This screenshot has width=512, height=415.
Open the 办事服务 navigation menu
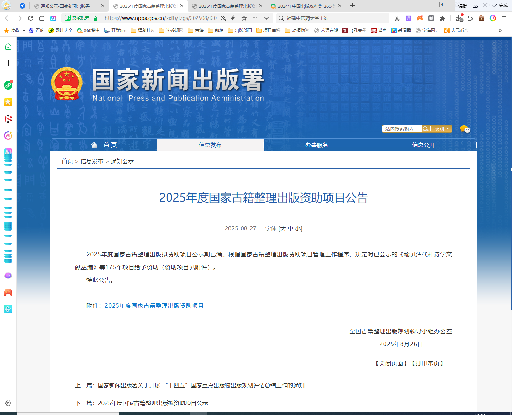[317, 145]
